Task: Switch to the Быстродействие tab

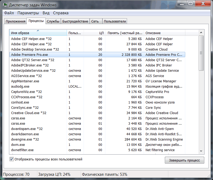Action: click(x=75, y=21)
